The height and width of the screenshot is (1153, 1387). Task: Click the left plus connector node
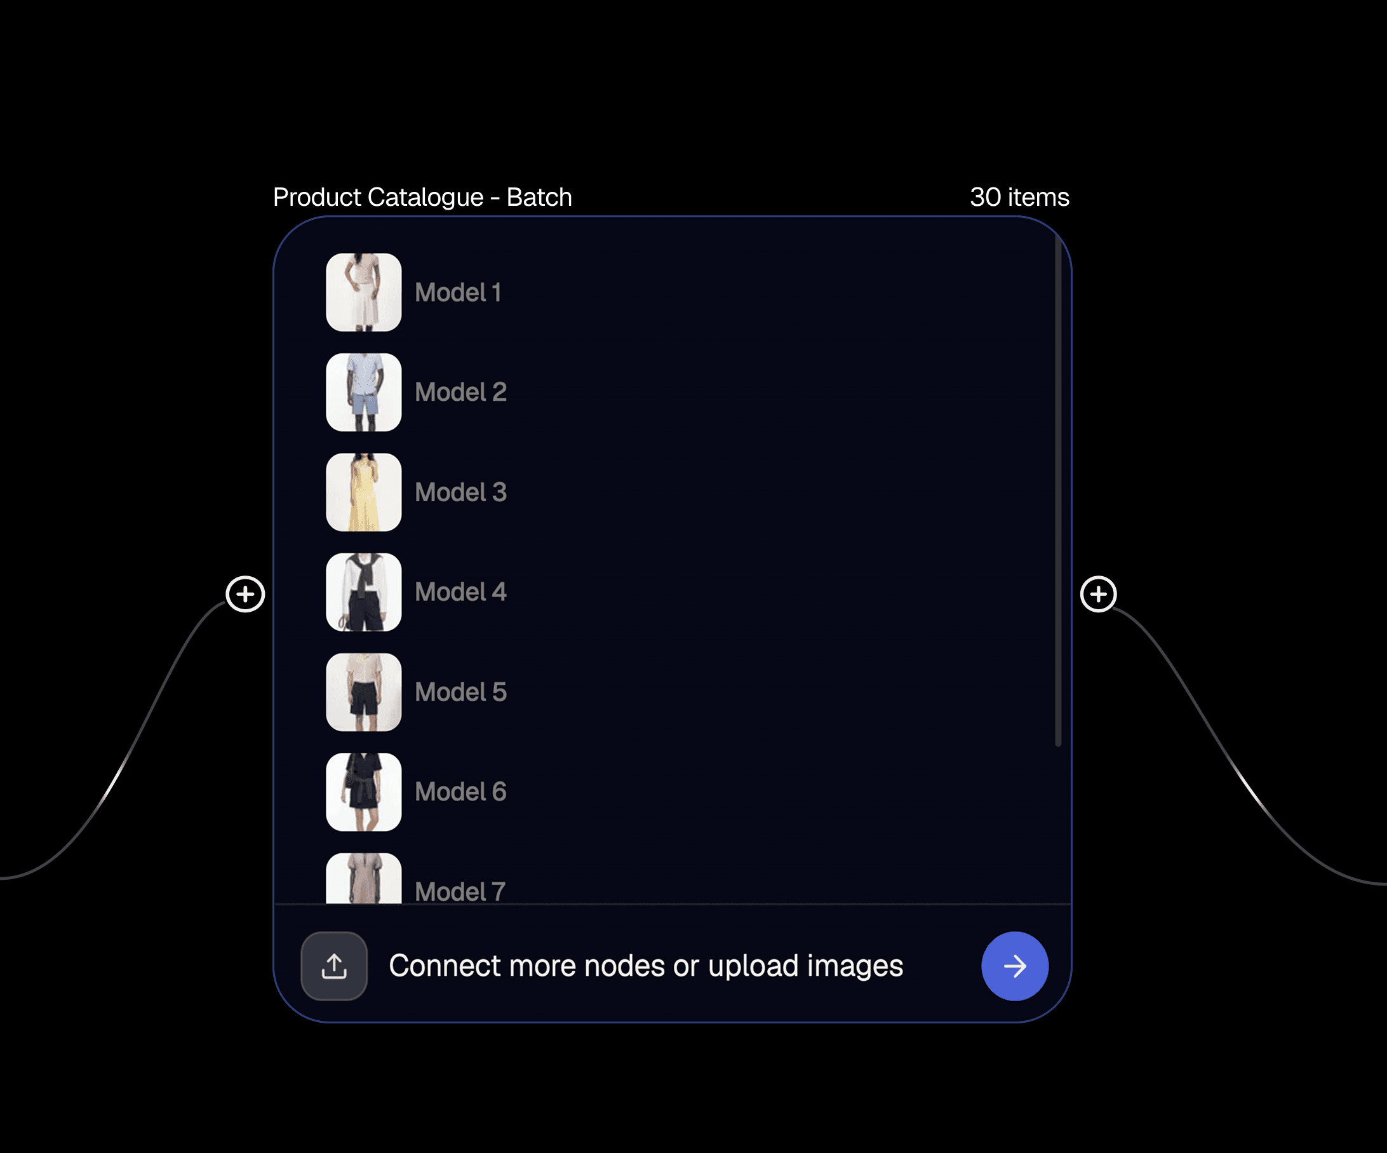[x=245, y=594]
